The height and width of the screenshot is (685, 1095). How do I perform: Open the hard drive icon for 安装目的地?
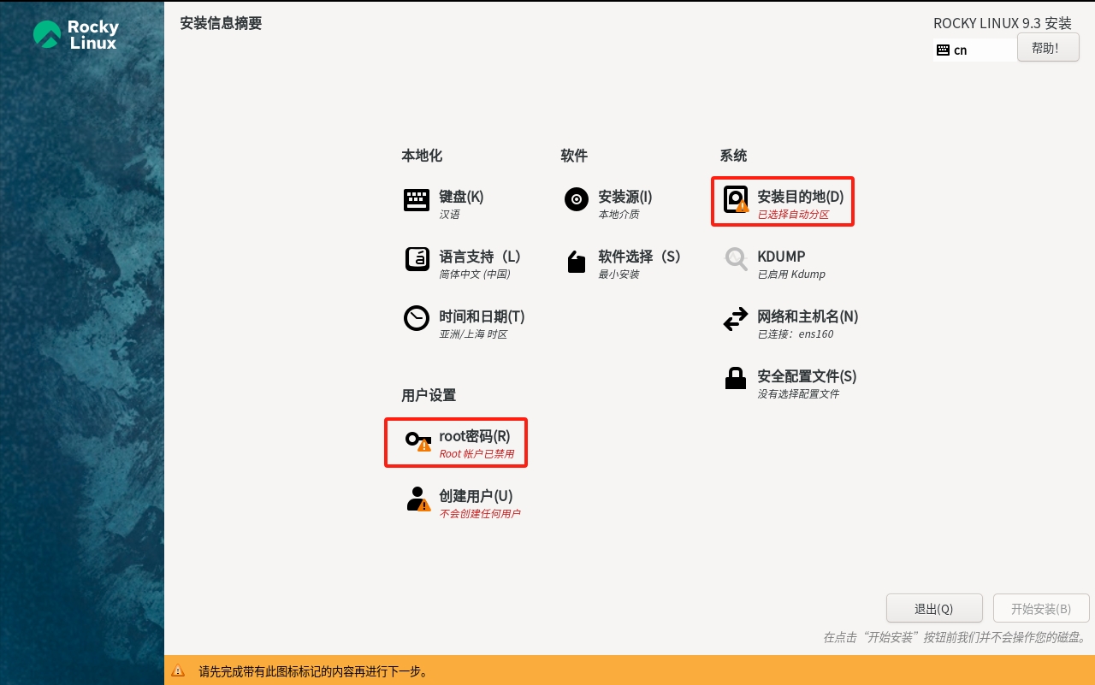tap(736, 199)
